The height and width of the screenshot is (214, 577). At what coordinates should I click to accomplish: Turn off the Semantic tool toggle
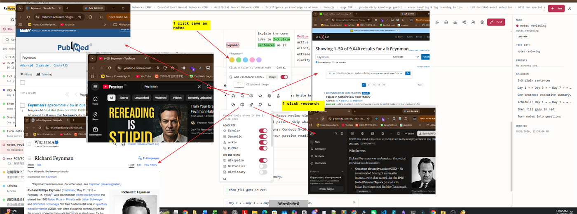[263, 136]
